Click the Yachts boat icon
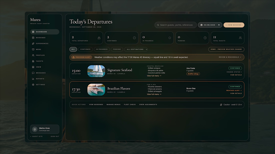 pyautogui.click(x=33, y=61)
